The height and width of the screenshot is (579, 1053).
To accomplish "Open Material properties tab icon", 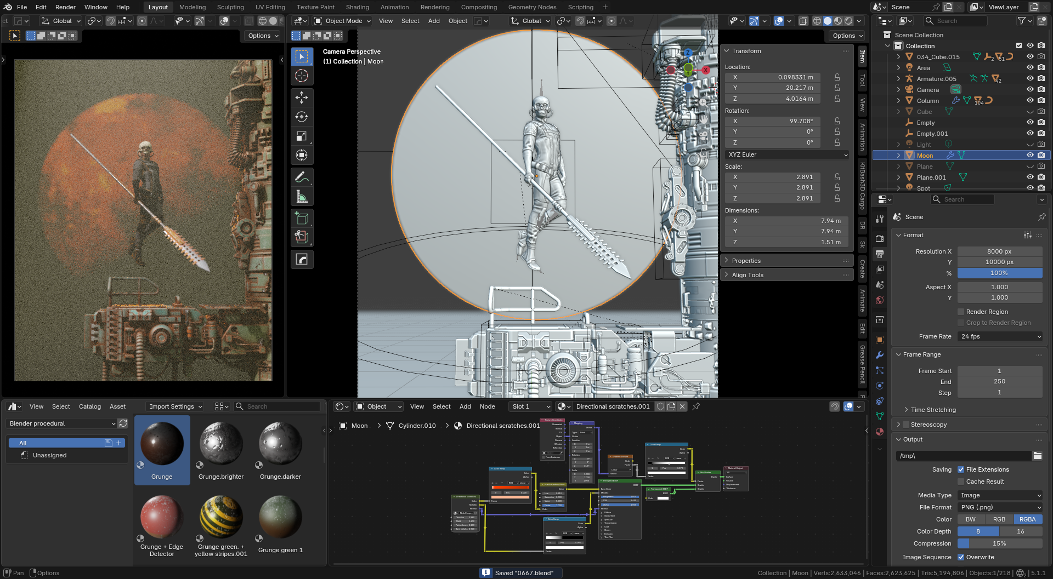I will 880,431.
